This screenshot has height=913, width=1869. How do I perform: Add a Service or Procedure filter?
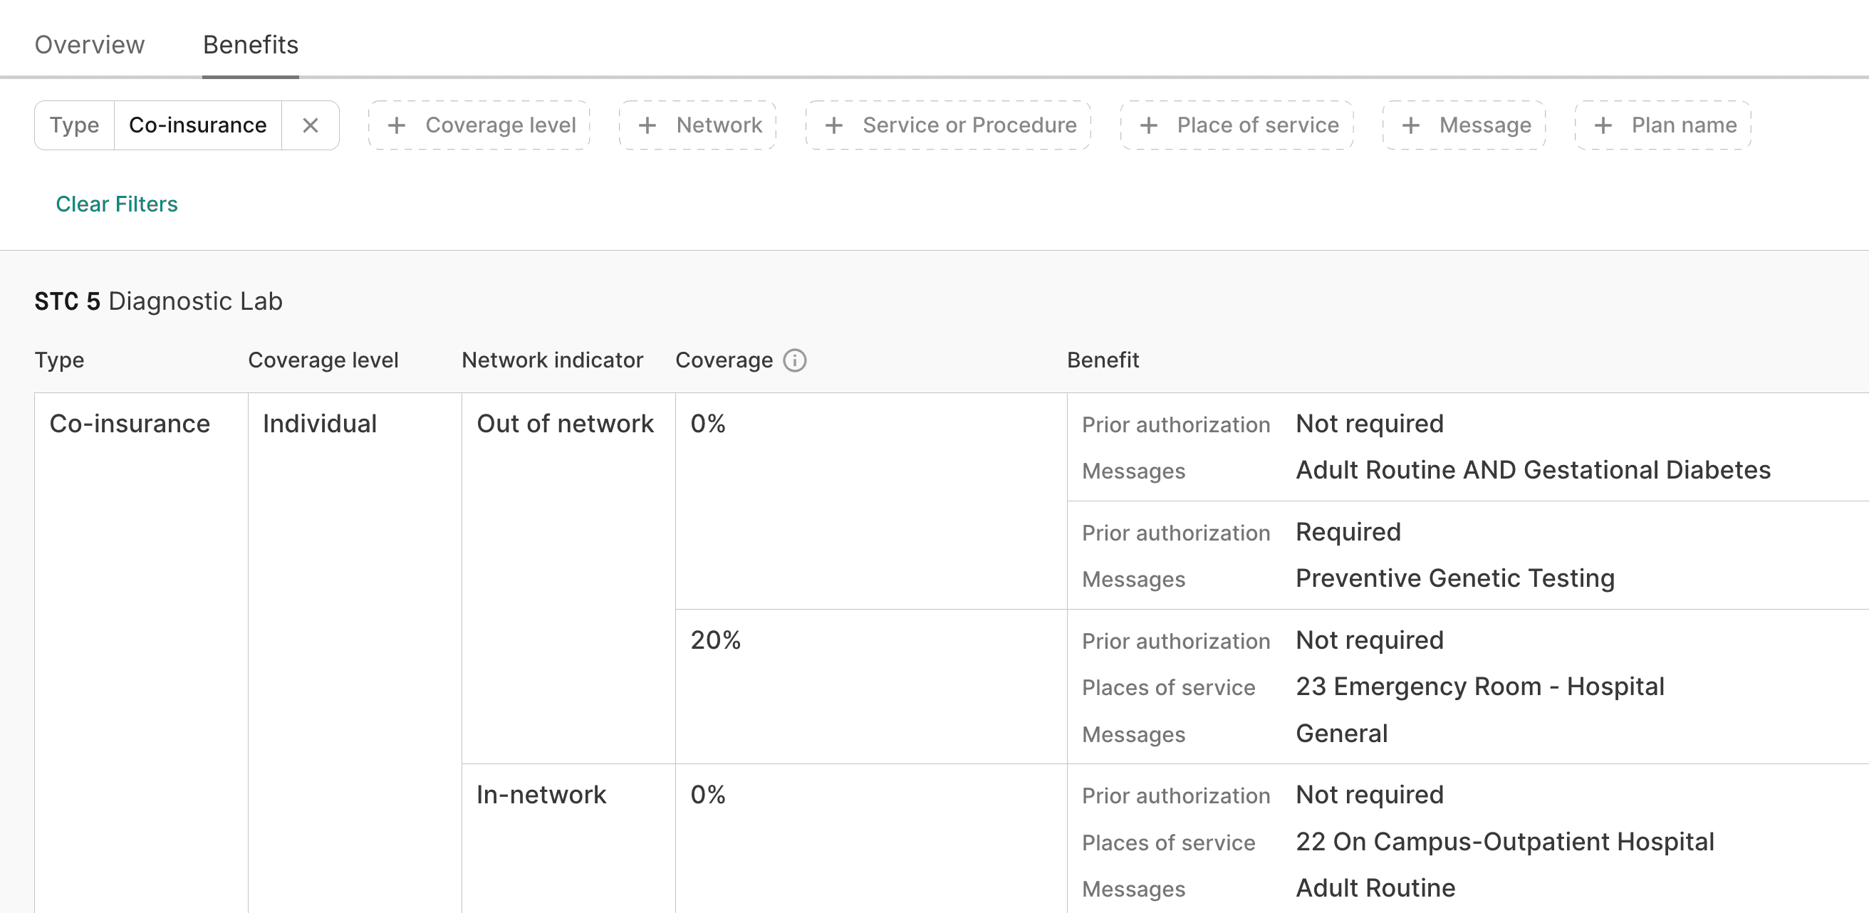pos(948,125)
